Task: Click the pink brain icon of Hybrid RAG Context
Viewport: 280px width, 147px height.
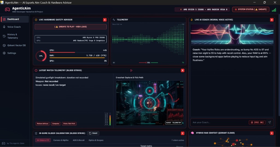Action: (192, 133)
